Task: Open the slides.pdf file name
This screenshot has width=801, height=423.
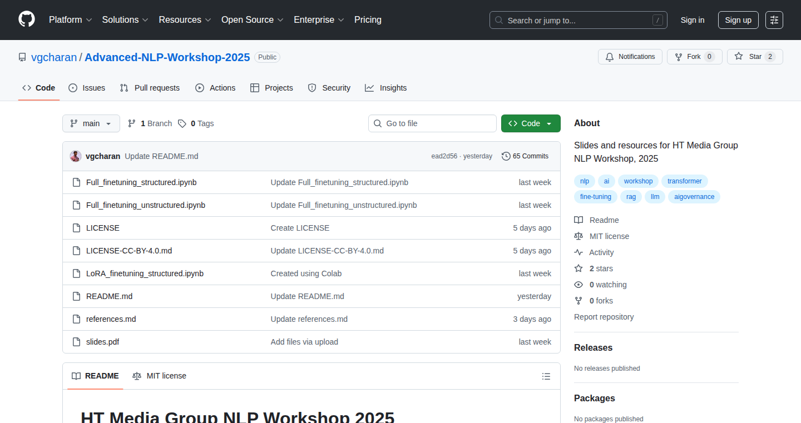Action: [102, 342]
